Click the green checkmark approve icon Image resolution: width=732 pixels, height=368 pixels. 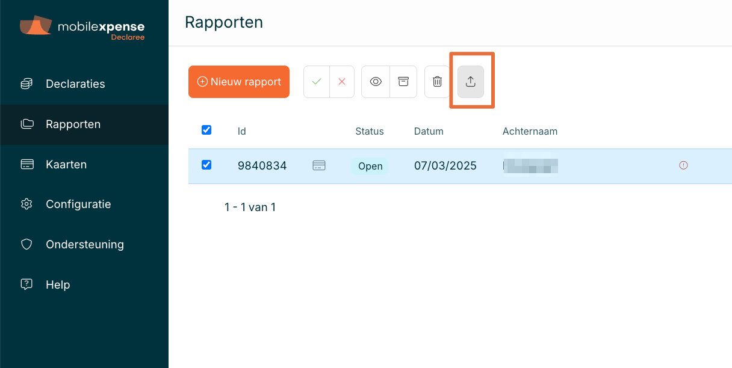tap(317, 82)
